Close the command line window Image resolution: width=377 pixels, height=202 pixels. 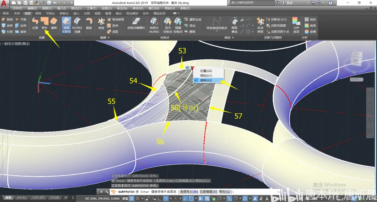coord(101,192)
